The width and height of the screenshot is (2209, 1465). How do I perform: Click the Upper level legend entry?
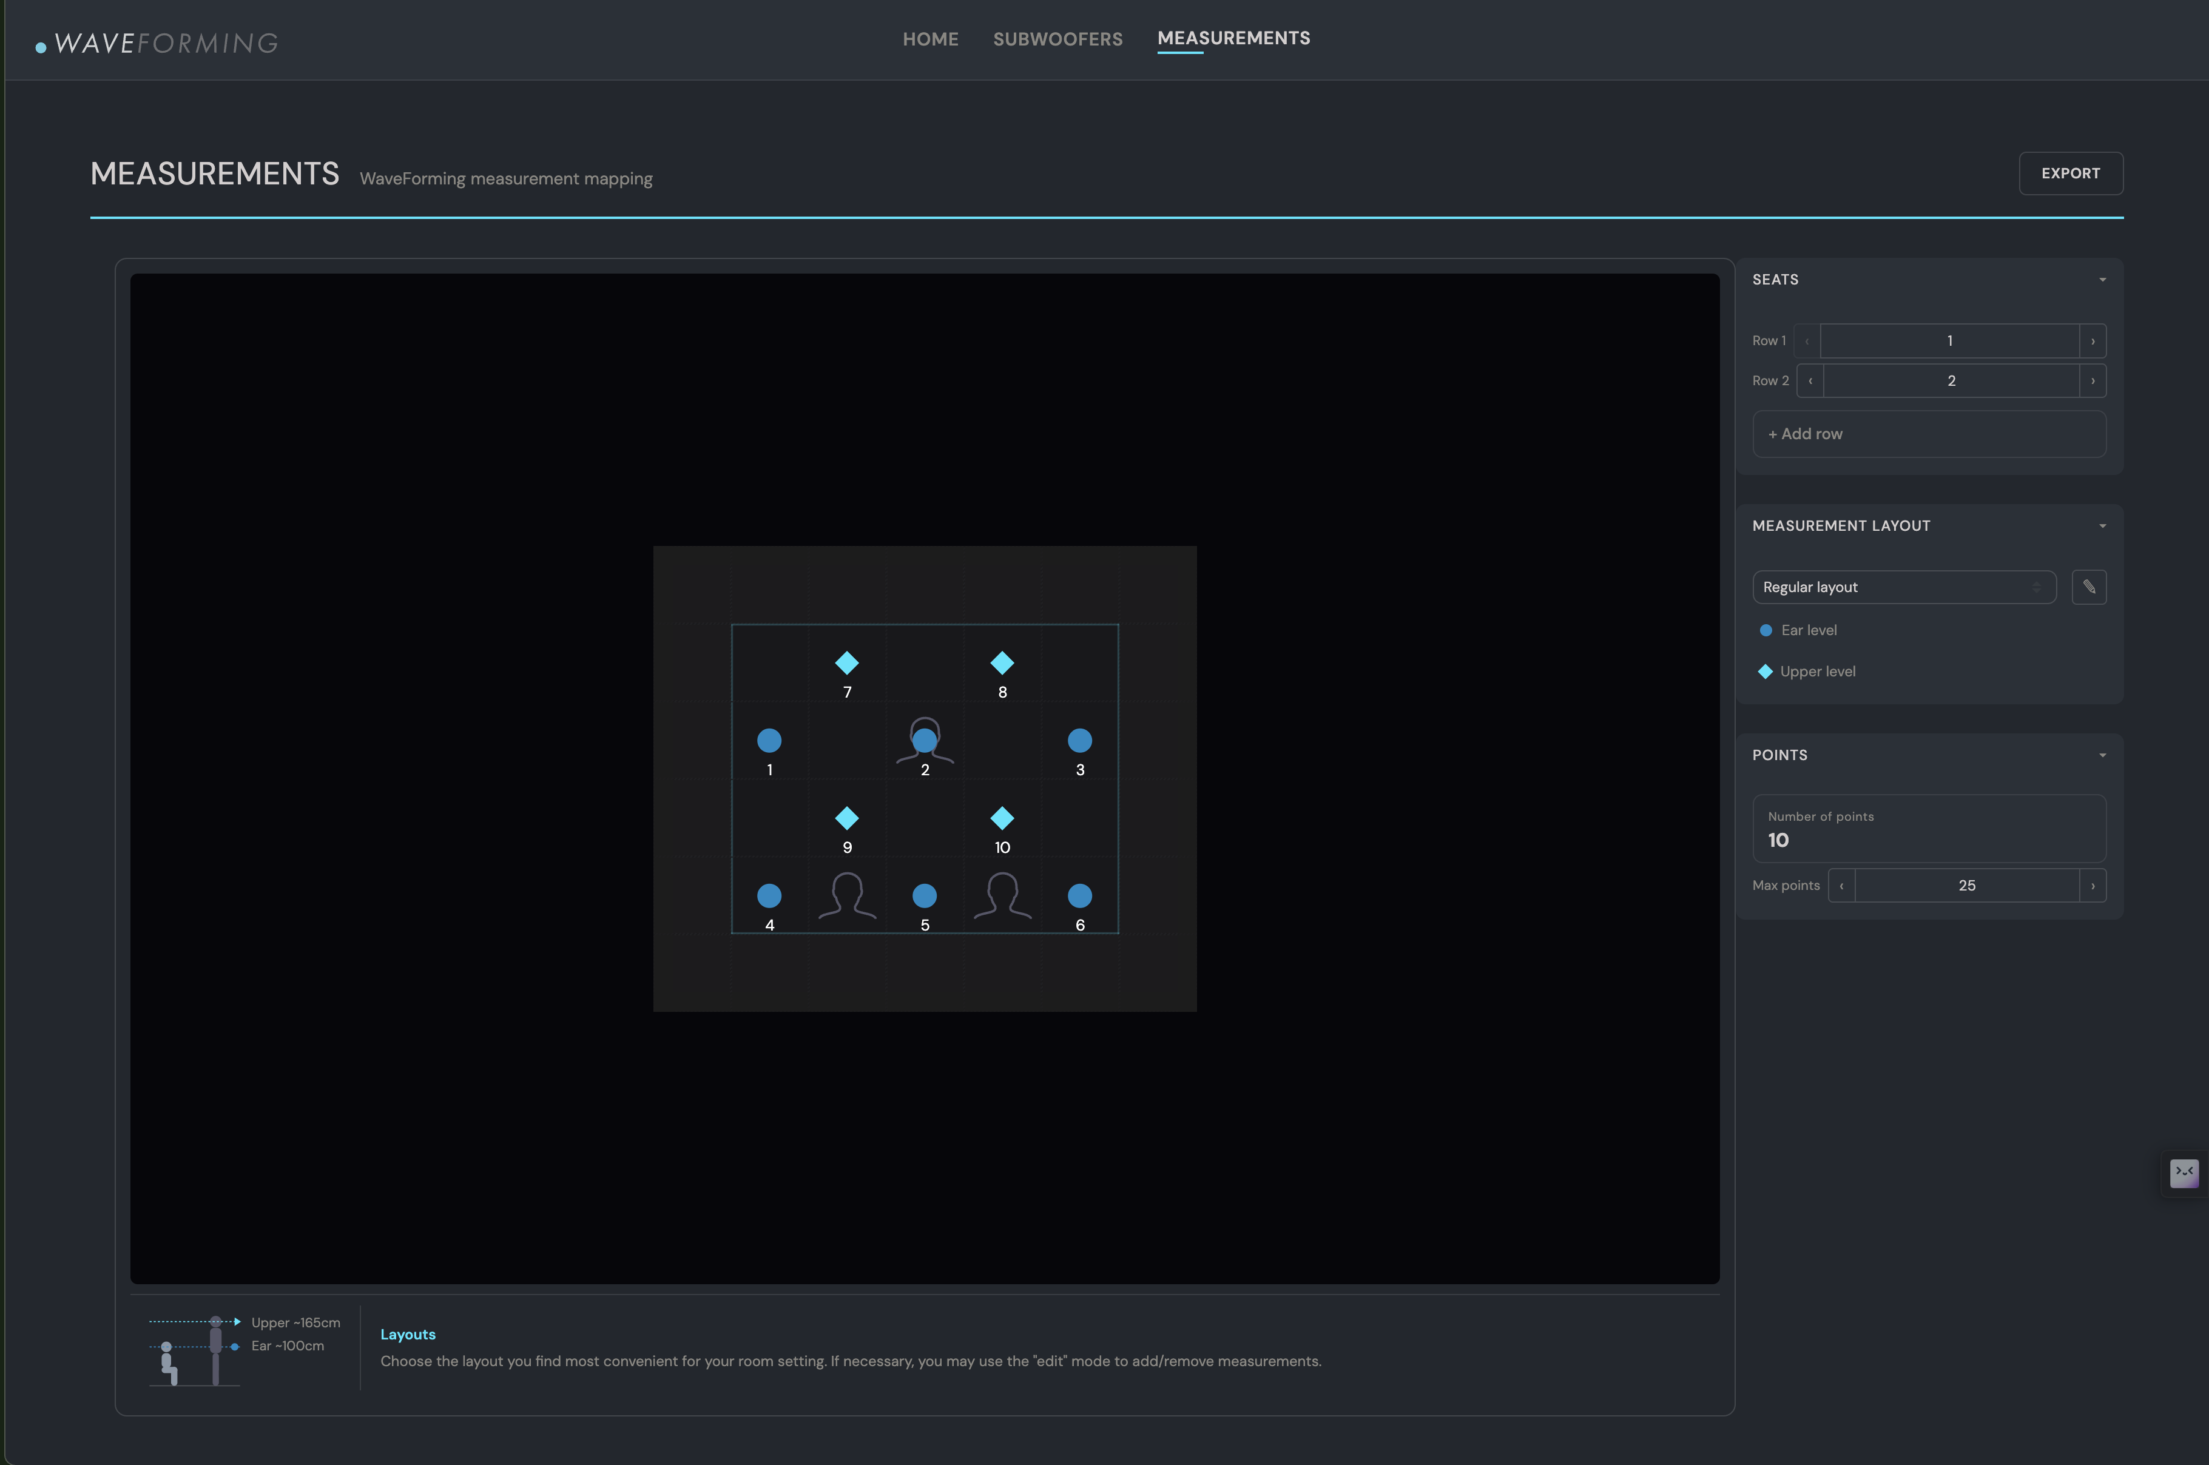click(x=1806, y=672)
